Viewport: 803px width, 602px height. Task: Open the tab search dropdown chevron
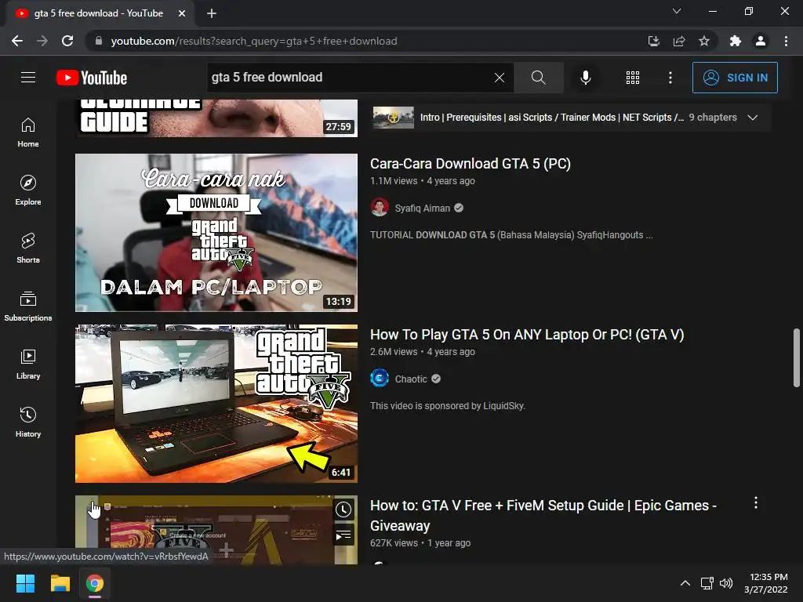pyautogui.click(x=677, y=11)
